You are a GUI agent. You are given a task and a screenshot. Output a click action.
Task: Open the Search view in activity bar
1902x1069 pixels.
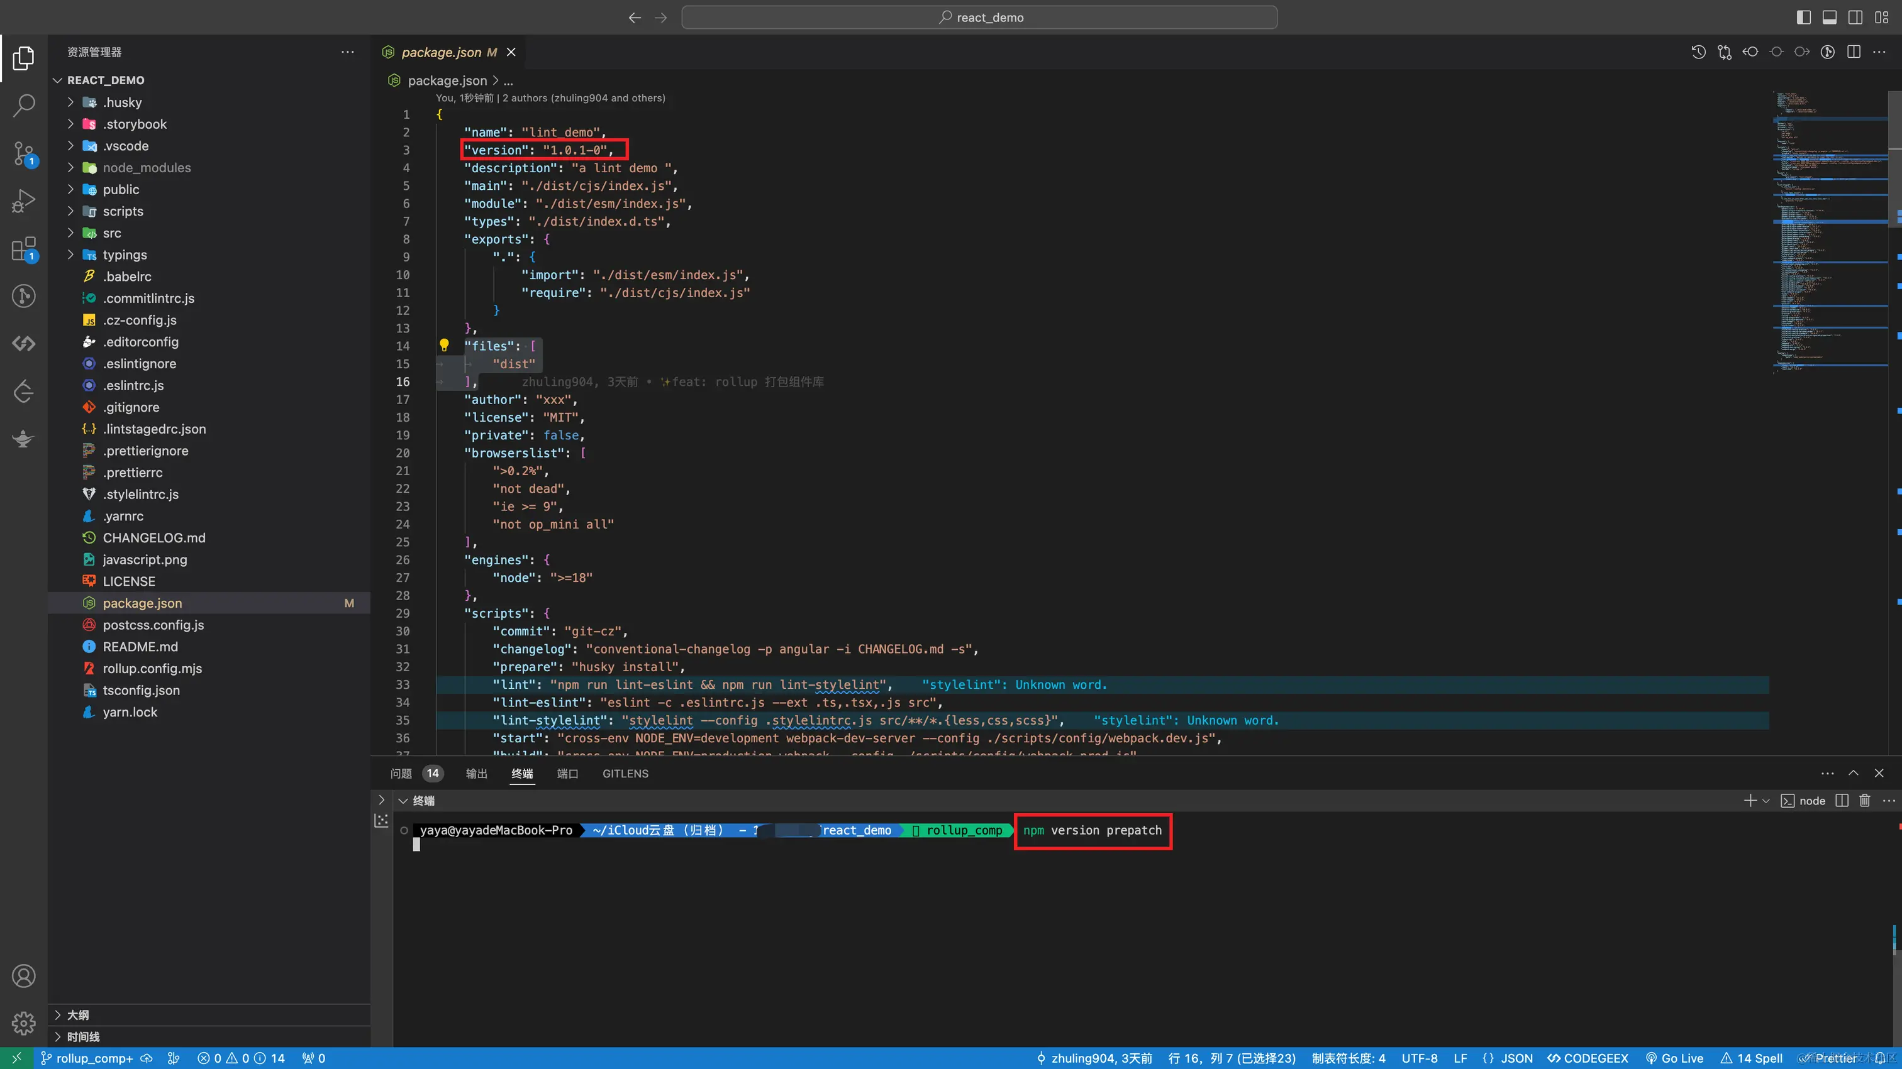point(24,105)
